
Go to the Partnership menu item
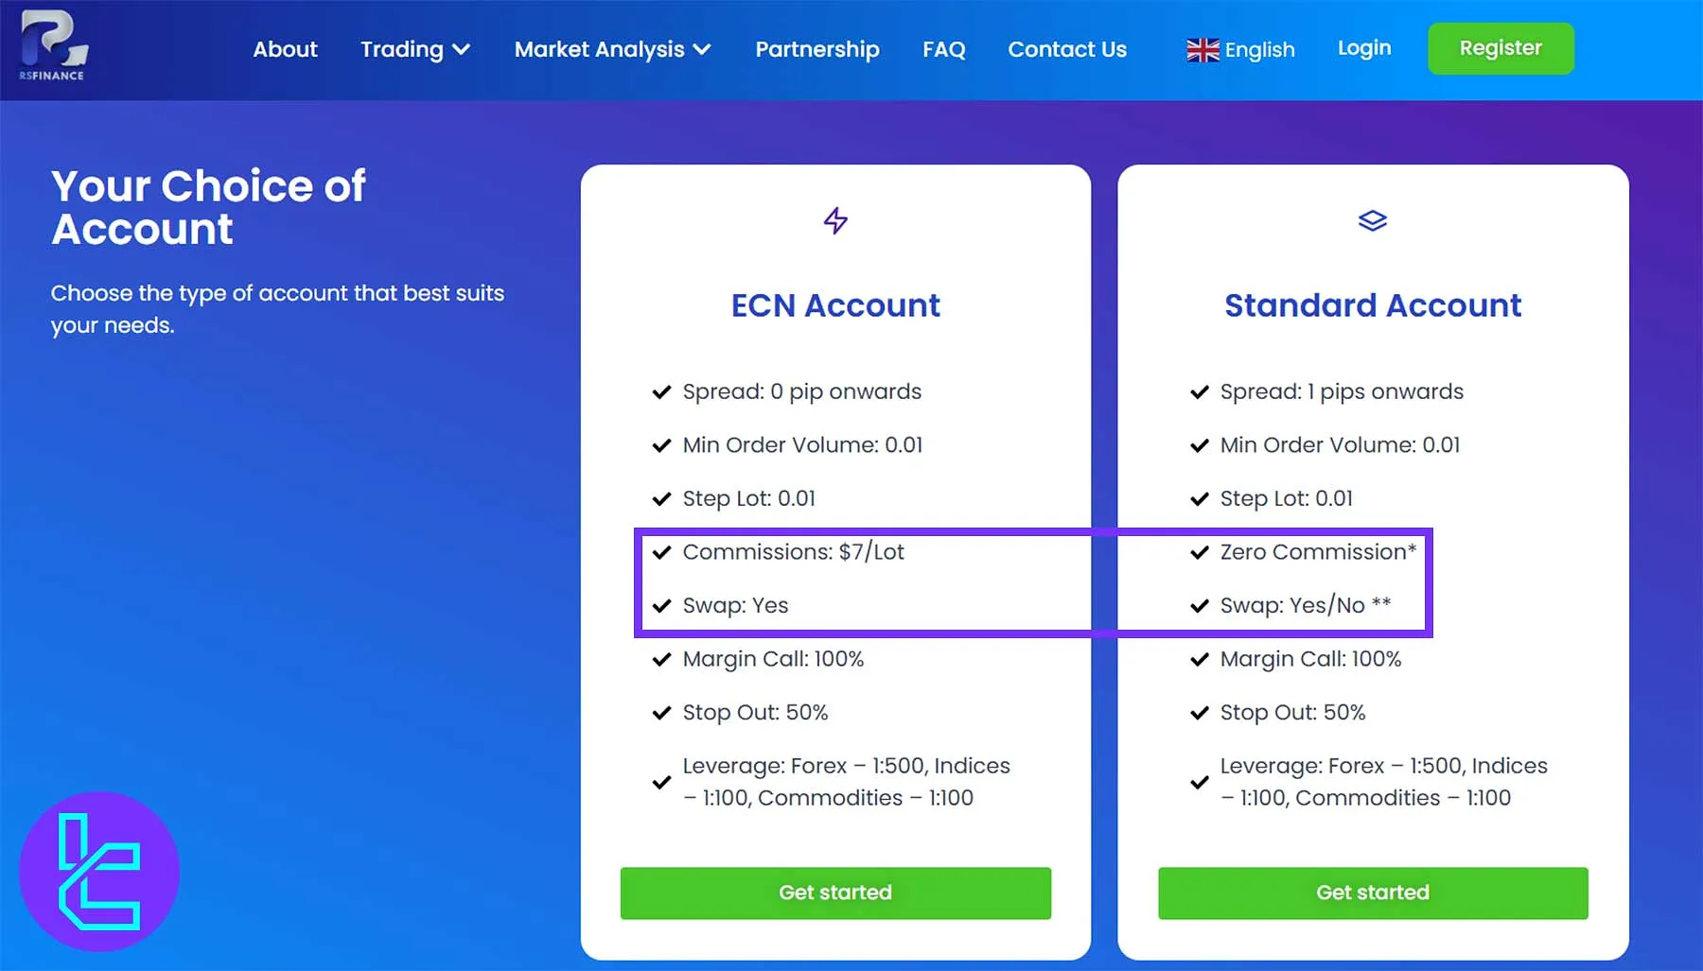click(x=816, y=49)
